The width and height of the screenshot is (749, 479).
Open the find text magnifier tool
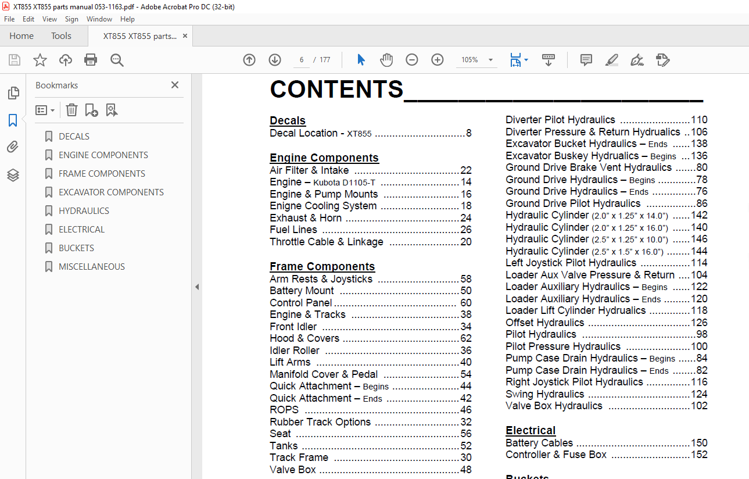click(x=117, y=60)
